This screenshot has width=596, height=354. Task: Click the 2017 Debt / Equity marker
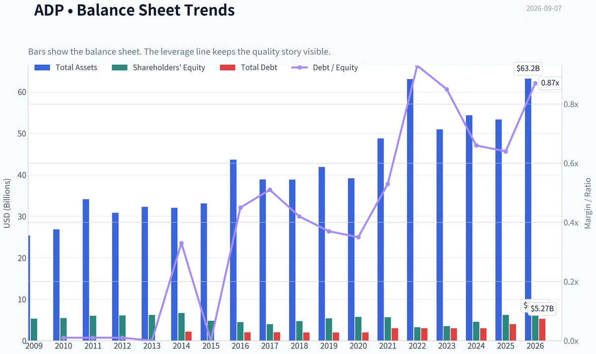point(270,190)
